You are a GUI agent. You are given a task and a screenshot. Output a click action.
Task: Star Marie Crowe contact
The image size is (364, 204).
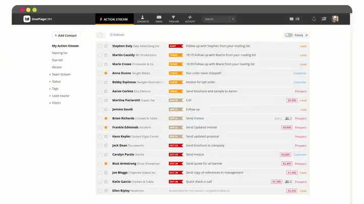click(106, 64)
